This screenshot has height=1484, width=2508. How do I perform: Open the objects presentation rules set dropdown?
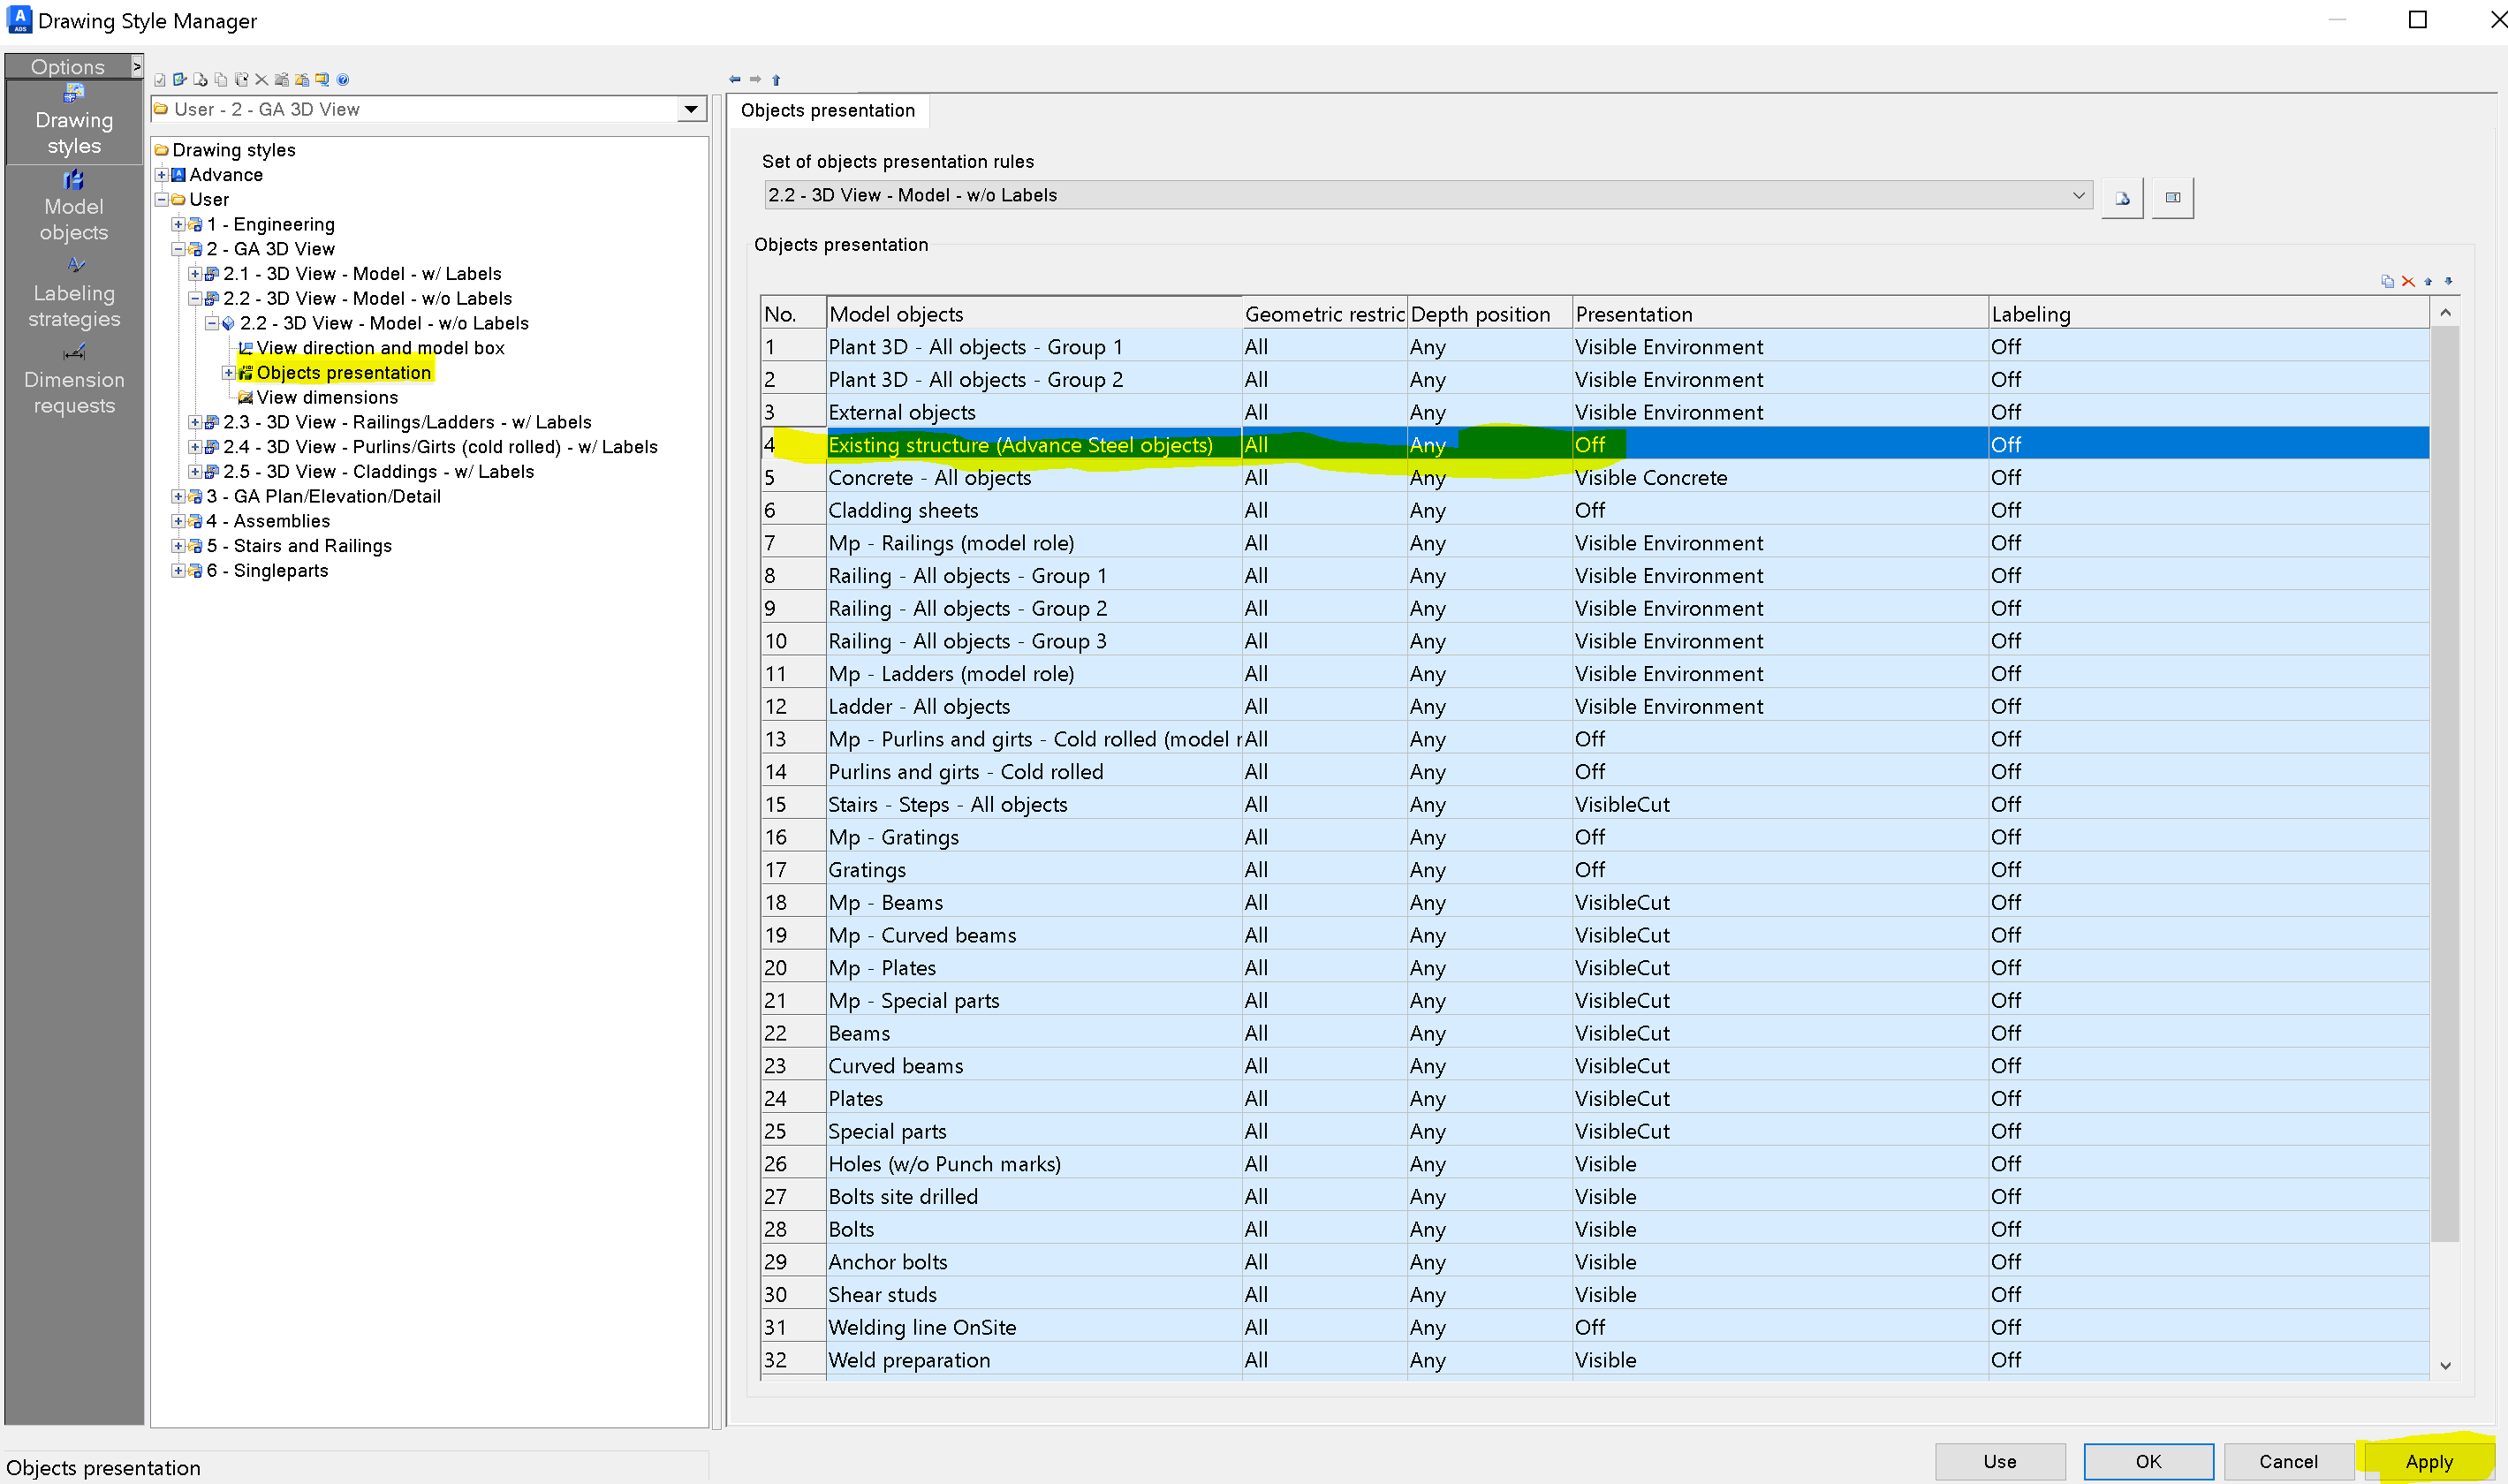pos(2079,195)
